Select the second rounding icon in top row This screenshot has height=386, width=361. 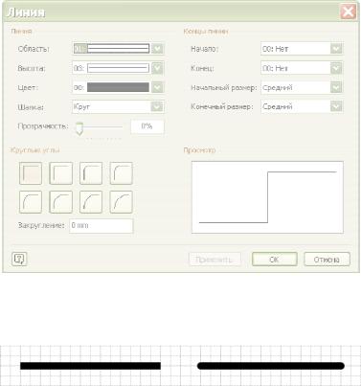tap(60, 173)
